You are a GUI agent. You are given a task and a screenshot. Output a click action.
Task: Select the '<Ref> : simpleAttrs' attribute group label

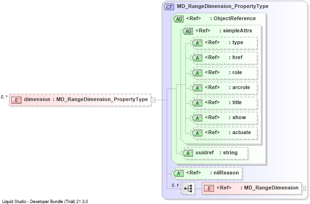[224, 30]
